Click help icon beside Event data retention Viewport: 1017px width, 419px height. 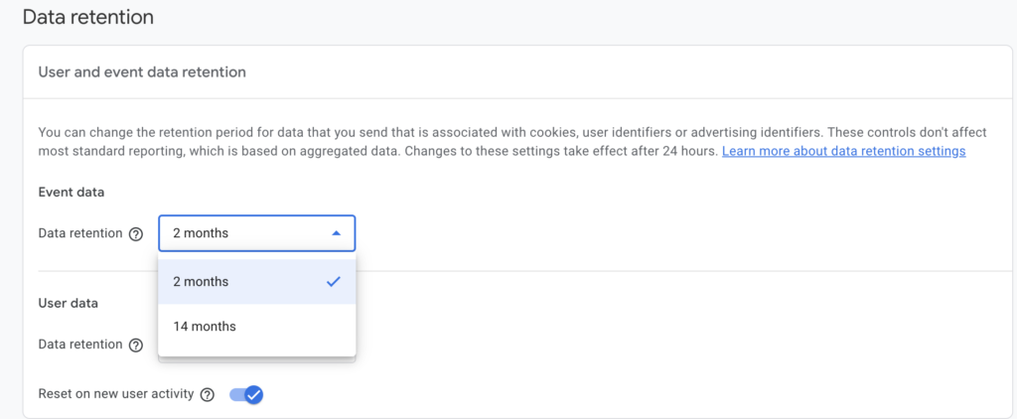[x=136, y=234]
